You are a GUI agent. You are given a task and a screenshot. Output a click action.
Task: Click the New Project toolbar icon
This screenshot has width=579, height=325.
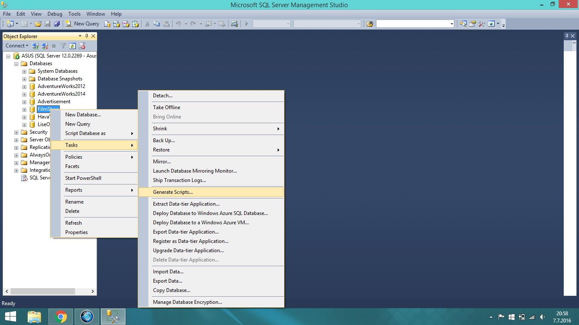coord(10,24)
